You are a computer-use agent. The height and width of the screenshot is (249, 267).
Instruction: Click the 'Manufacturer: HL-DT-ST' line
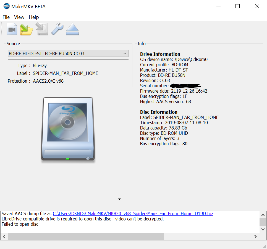(164, 70)
